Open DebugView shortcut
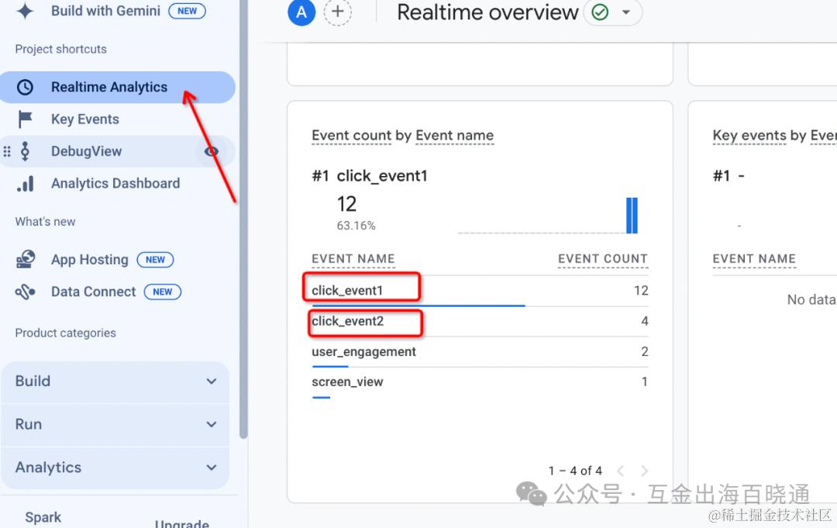This screenshot has width=837, height=528. pos(118,151)
